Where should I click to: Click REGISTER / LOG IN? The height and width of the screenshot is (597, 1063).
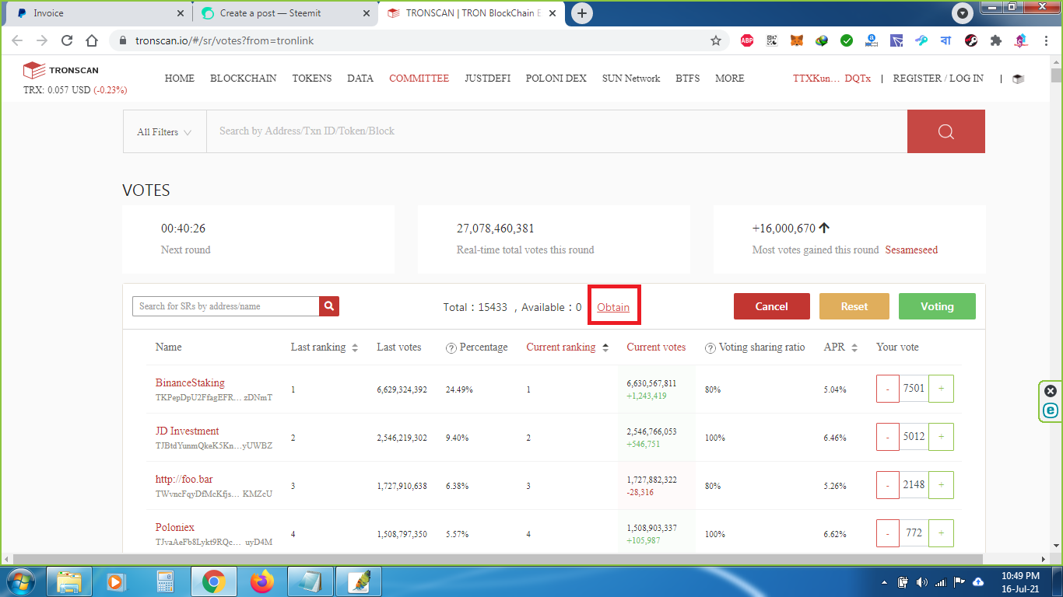(938, 79)
